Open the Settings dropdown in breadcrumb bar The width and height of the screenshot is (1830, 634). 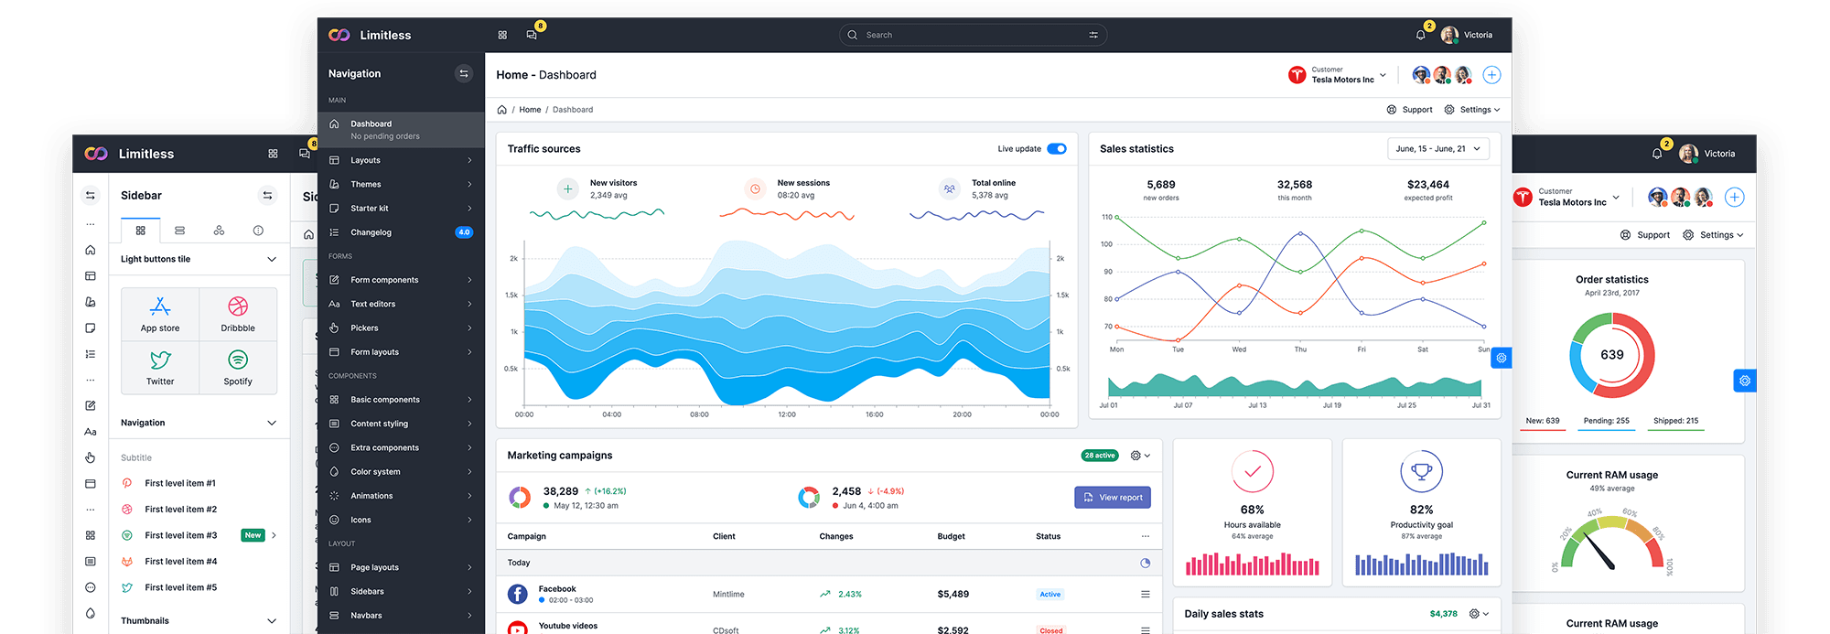pyautogui.click(x=1472, y=110)
